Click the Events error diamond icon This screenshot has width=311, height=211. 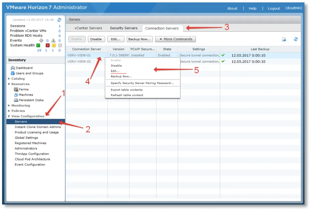(41, 40)
